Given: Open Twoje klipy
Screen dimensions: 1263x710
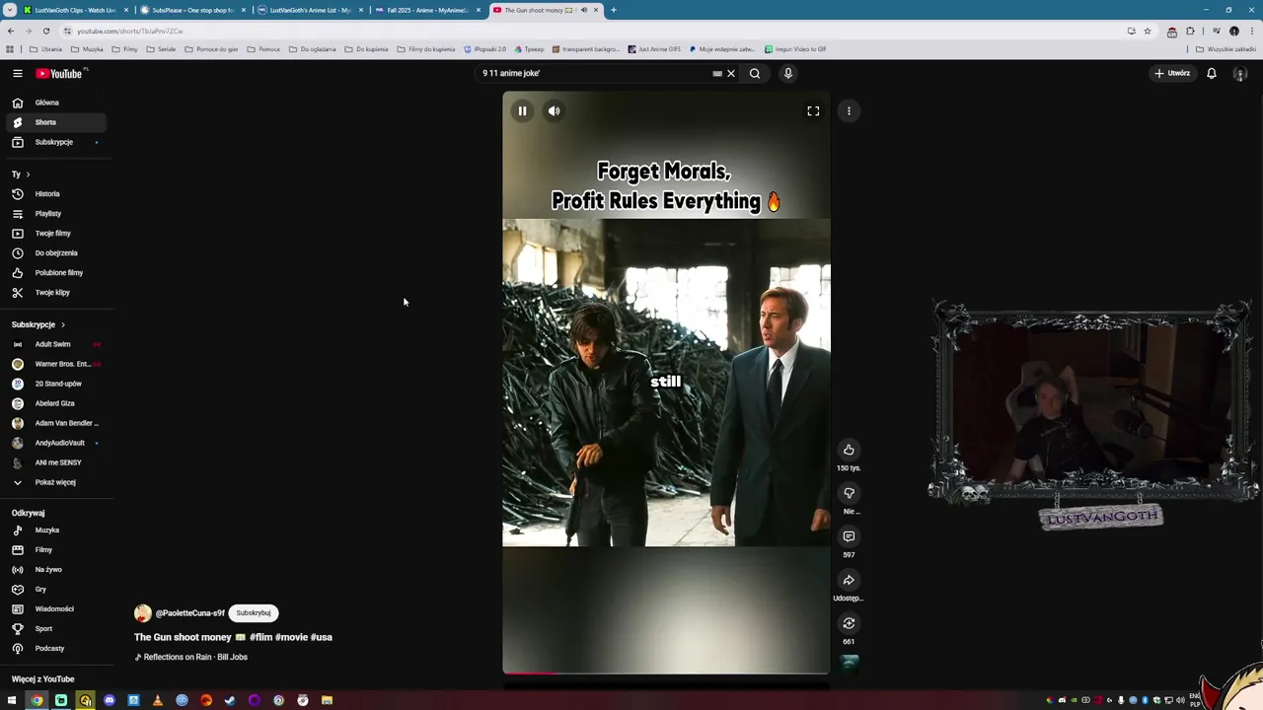Looking at the screenshot, I should (56, 292).
